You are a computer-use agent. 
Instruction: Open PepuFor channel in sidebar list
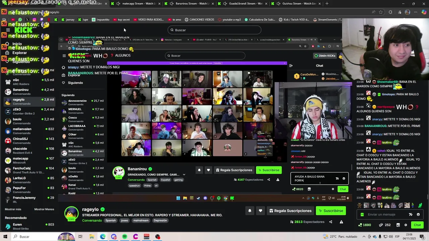point(29,190)
